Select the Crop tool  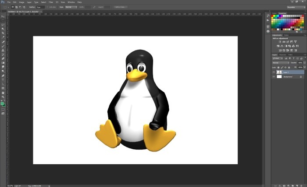pyautogui.click(x=3, y=33)
